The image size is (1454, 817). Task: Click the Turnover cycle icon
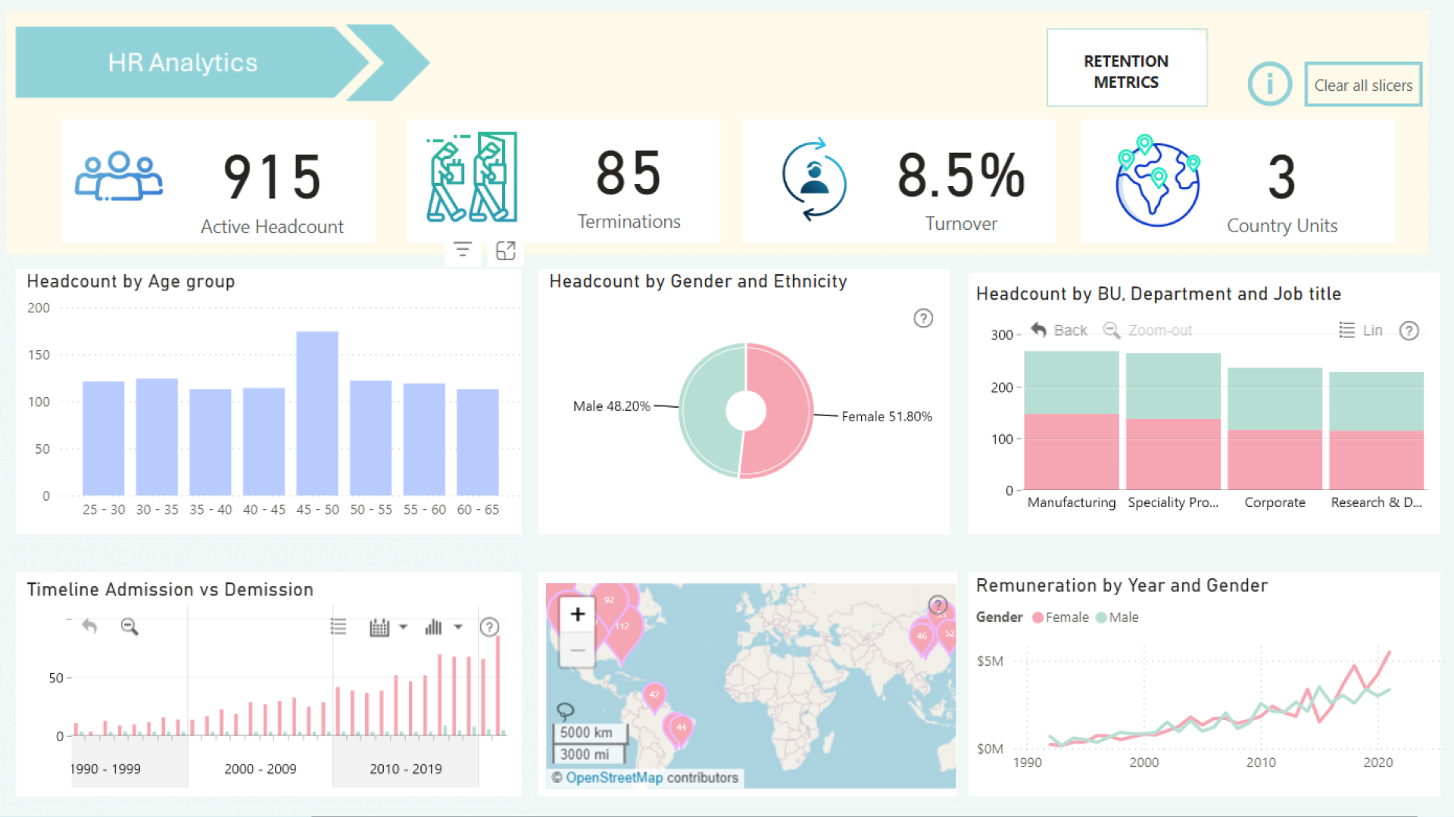(814, 180)
